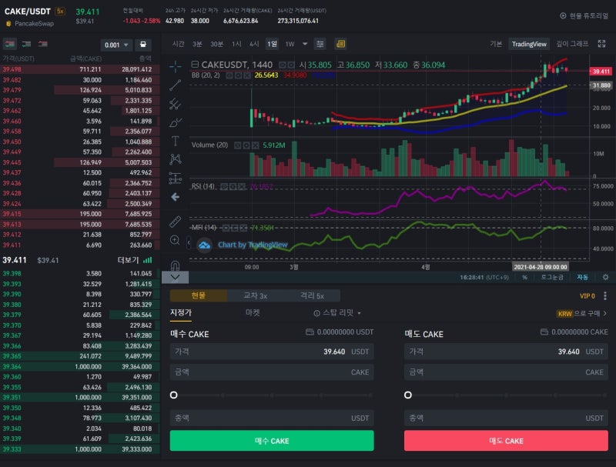
Task: Select the trend line drawing tool
Action: click(x=176, y=85)
